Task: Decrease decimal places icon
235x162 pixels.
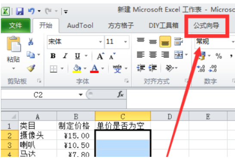Action: [213, 69]
